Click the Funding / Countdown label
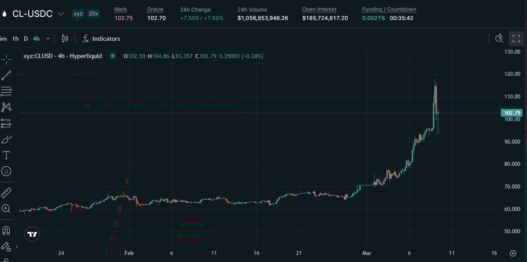This screenshot has width=527, height=262. pyautogui.click(x=389, y=9)
